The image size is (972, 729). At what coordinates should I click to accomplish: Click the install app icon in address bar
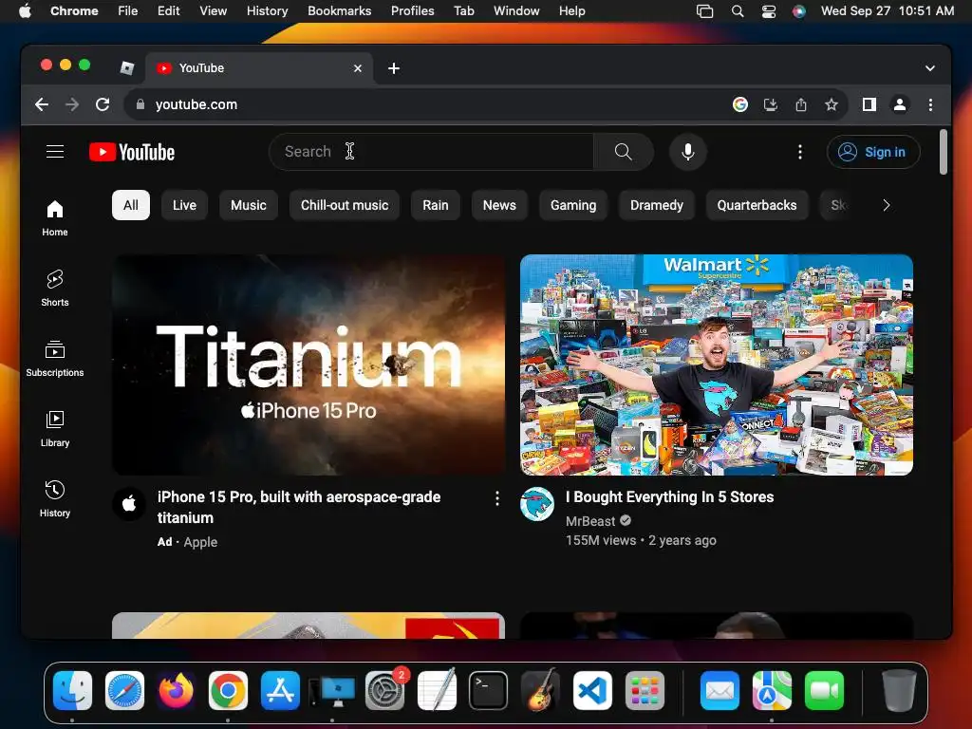click(771, 104)
